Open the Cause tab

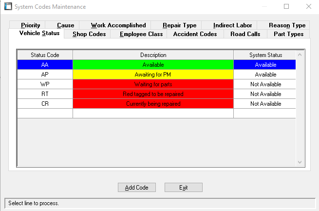point(65,25)
